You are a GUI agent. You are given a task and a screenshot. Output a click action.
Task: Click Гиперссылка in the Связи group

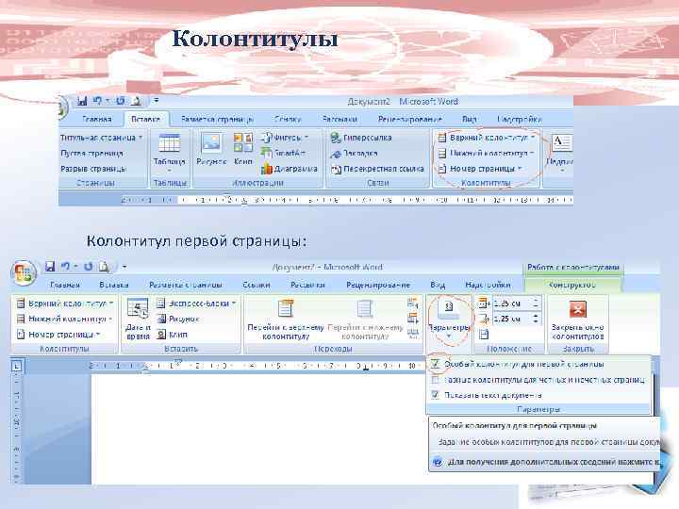361,138
